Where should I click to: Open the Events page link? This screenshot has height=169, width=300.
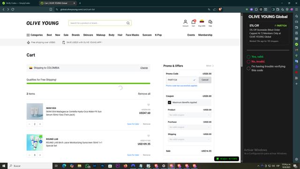click(x=191, y=35)
